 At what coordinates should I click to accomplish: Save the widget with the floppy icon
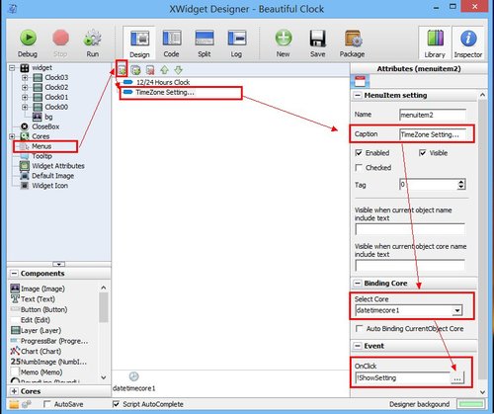(318, 39)
